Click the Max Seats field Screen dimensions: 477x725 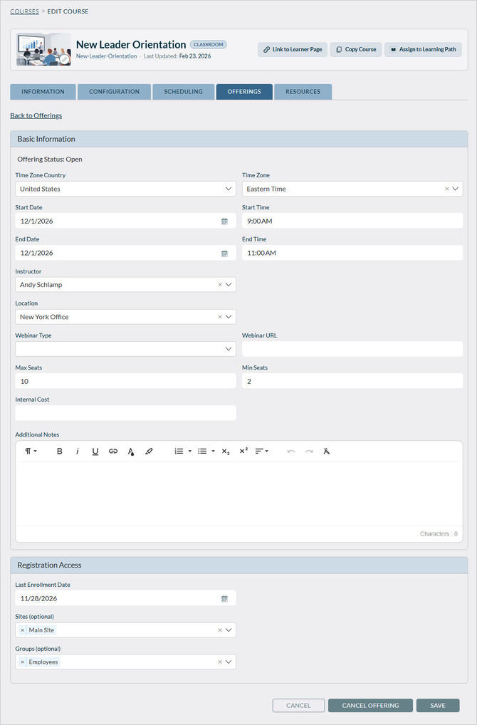126,381
